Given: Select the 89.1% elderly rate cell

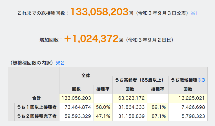Looking at the screenshot, I should tap(158, 107).
